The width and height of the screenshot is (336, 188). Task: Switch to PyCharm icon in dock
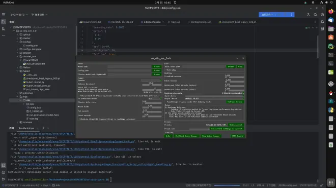point(331,46)
